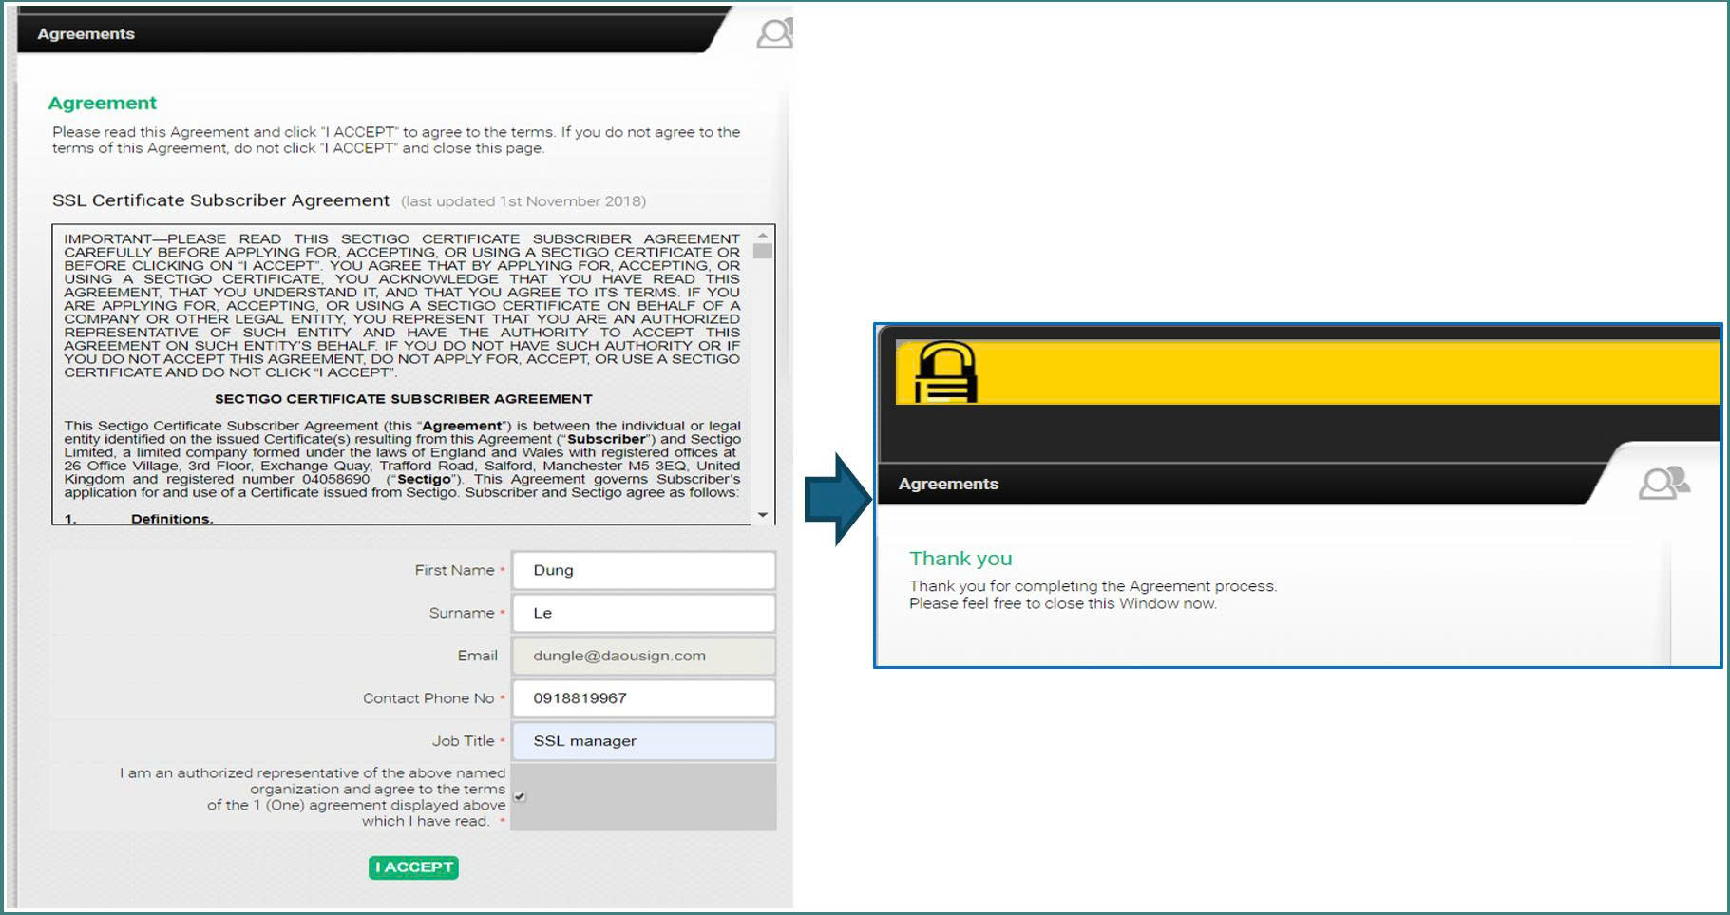Click the Job Title field with SSL manager
The width and height of the screenshot is (1730, 915).
[x=643, y=741]
